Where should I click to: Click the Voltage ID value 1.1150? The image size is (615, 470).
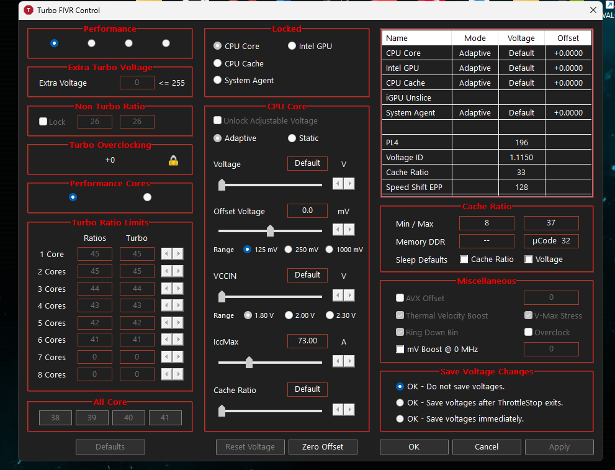(x=521, y=157)
